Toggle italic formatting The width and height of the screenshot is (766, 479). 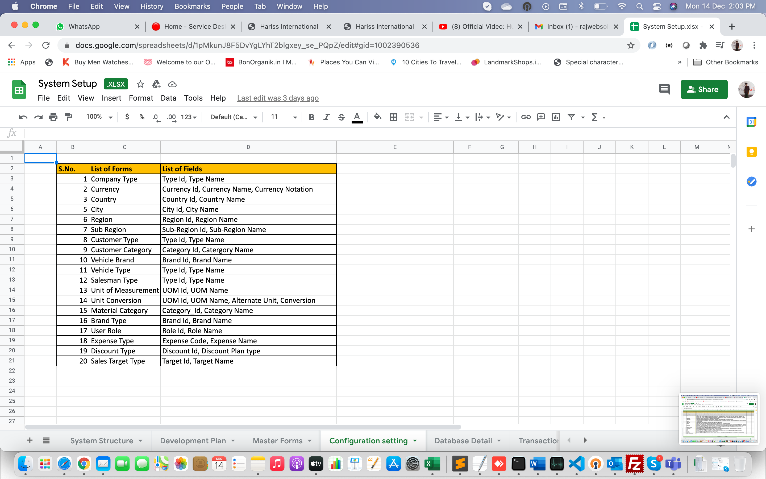coord(326,117)
